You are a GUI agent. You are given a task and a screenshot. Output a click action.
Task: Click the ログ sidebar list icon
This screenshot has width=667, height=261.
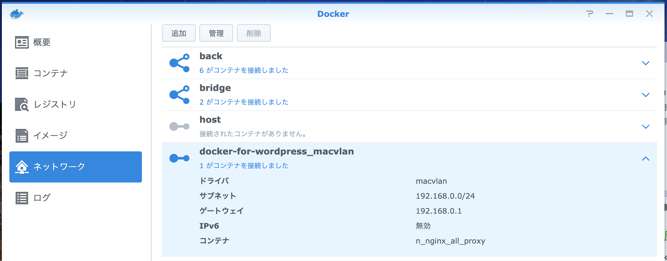[x=22, y=198]
